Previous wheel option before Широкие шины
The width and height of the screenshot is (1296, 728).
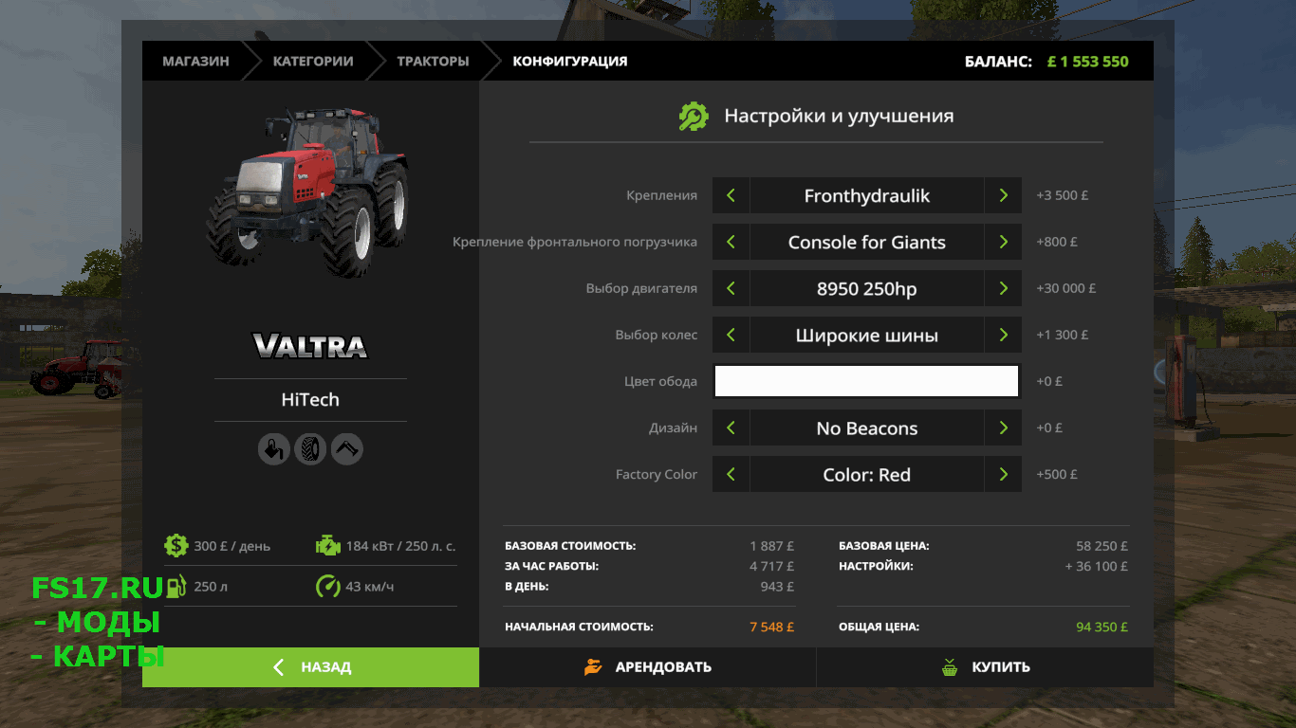(731, 336)
